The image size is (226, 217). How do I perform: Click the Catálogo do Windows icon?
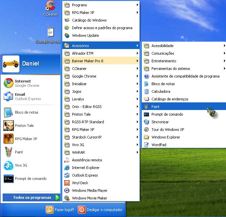point(67,20)
